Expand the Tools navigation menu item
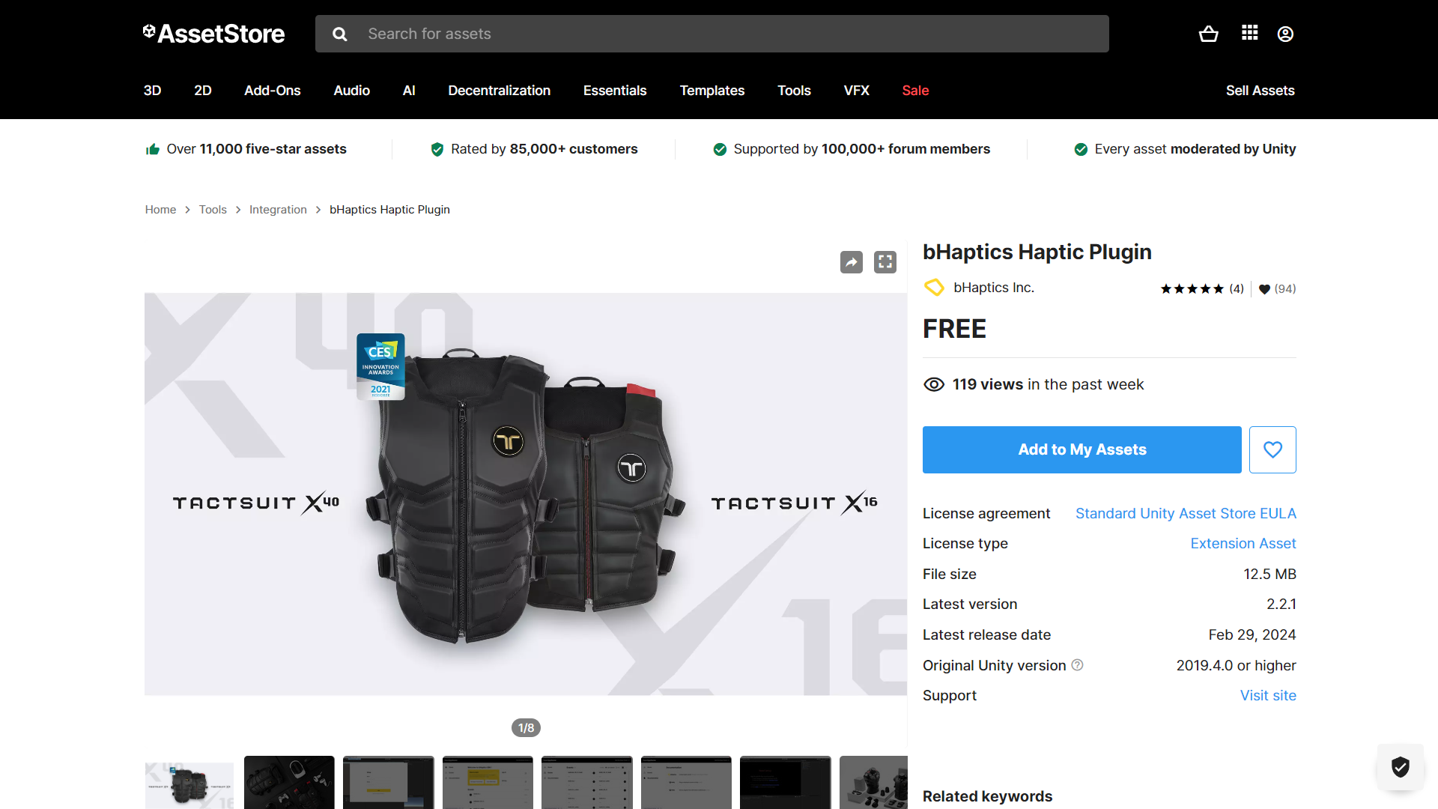This screenshot has width=1438, height=809. pos(795,91)
